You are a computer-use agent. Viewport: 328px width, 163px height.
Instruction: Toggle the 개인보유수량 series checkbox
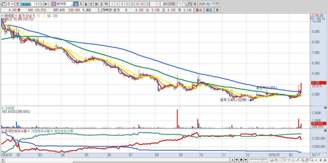point(52,131)
